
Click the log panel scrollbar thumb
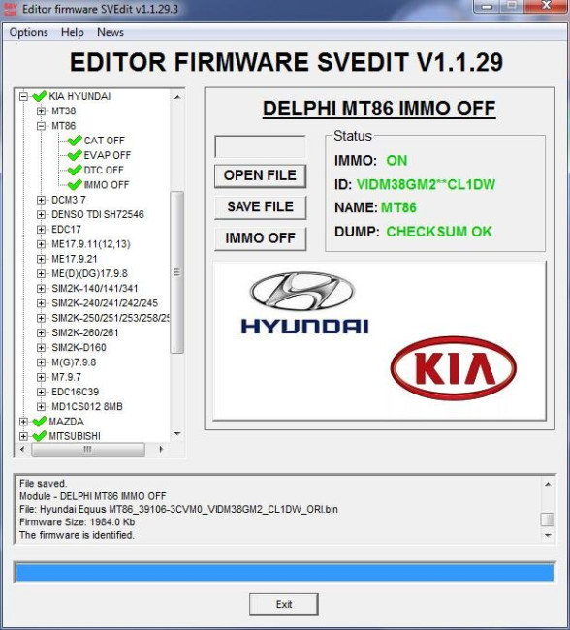548,520
